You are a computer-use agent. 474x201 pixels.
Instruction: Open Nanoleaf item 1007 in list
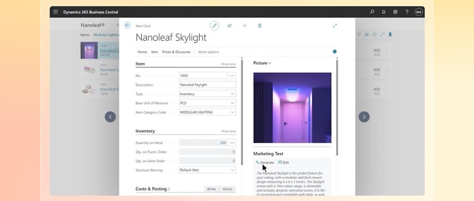point(109,89)
